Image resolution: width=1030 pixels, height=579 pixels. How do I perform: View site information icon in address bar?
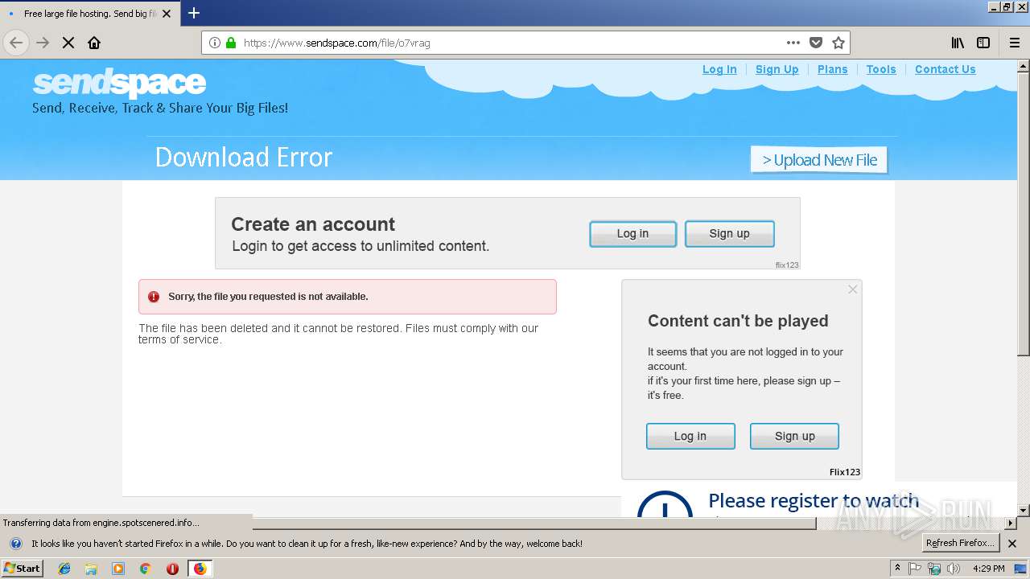215,43
